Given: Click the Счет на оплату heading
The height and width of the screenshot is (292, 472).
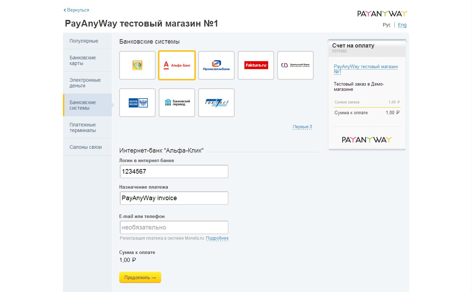Looking at the screenshot, I should tap(353, 45).
